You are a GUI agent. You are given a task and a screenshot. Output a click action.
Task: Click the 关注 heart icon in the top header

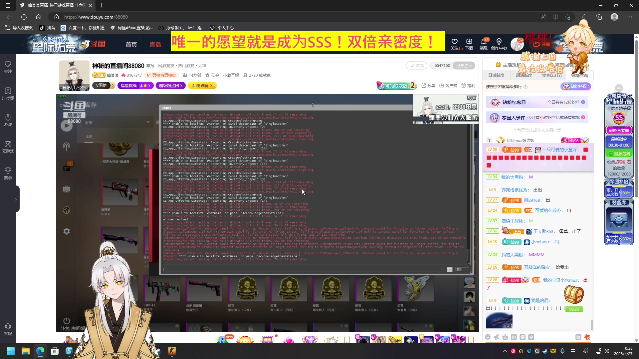point(455,44)
